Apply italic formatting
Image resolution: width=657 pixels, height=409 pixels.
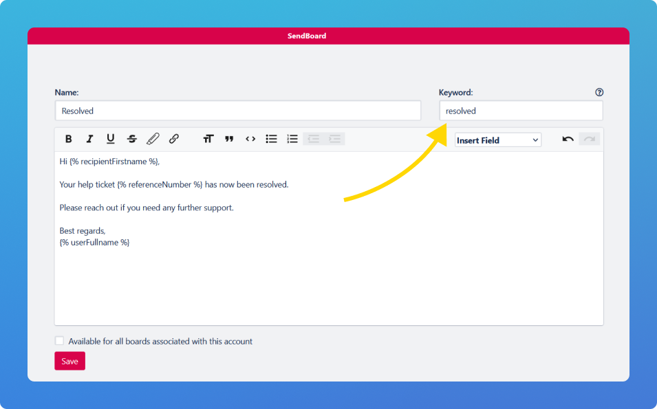[89, 139]
